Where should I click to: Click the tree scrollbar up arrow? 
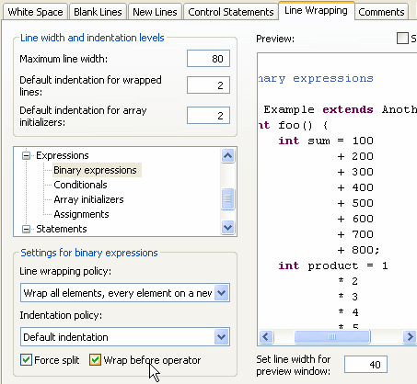[227, 156]
